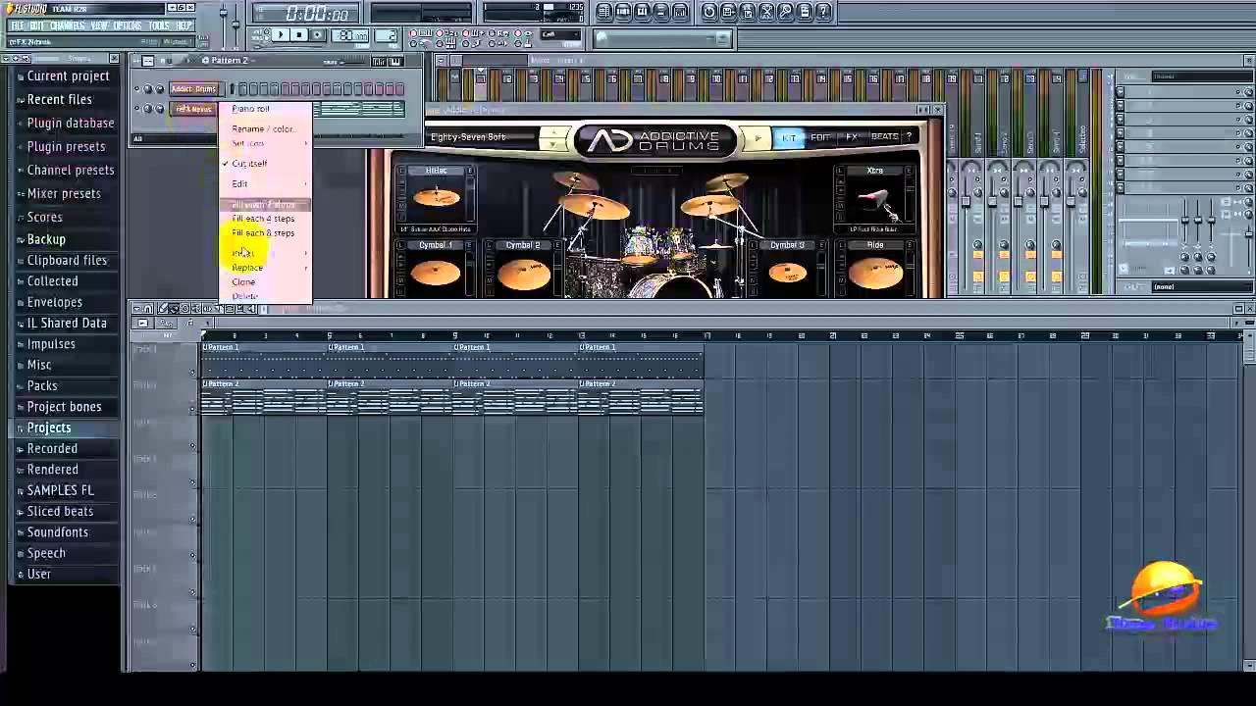1256x706 pixels.
Task: Click the Addict. Drums channel button
Action: (x=194, y=89)
